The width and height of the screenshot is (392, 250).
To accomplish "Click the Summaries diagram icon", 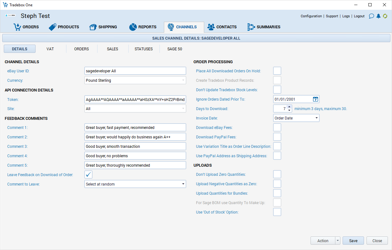I will pos(251,27).
